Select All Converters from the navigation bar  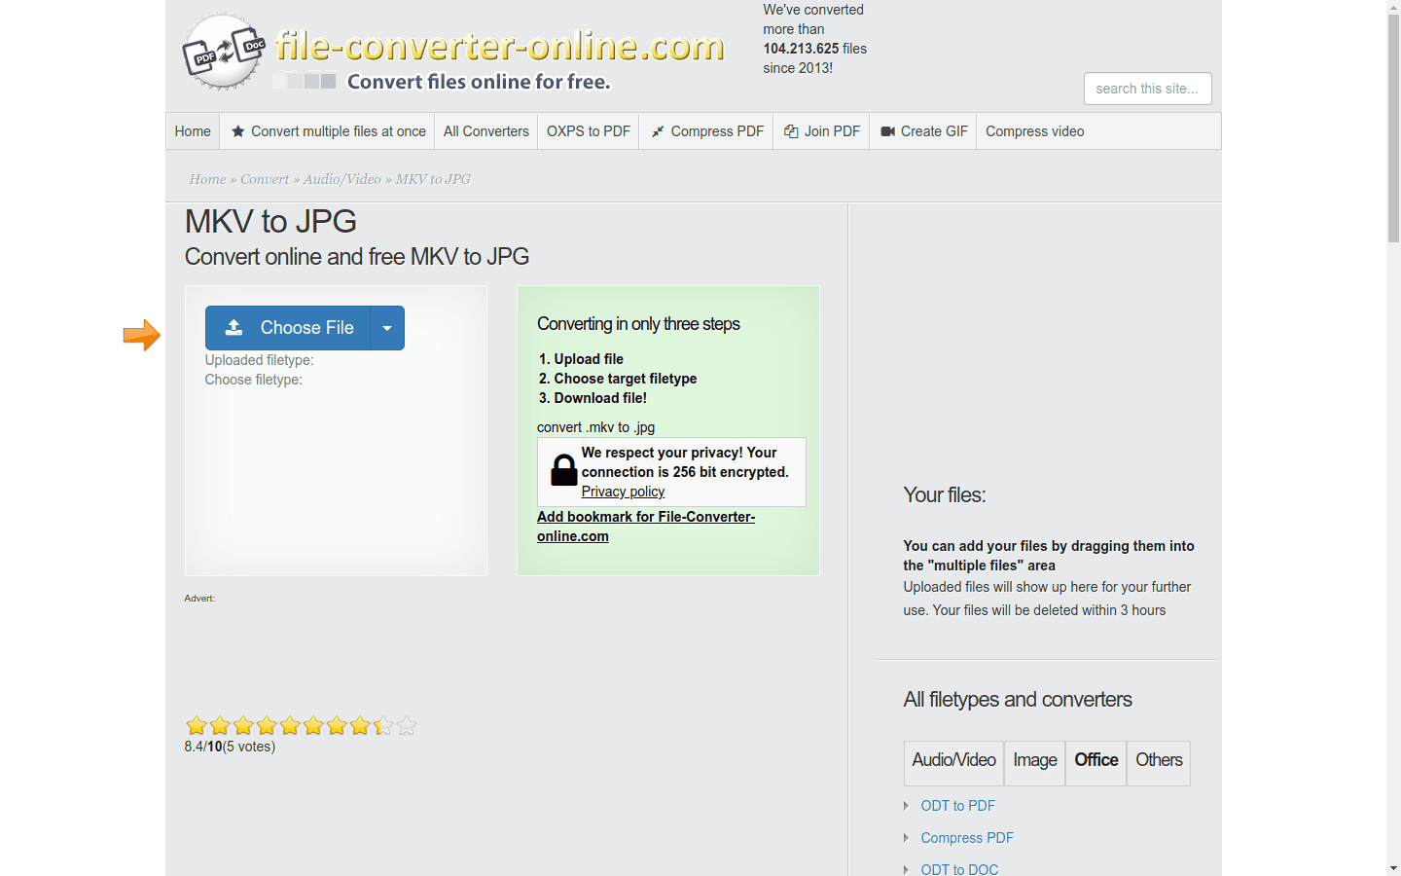pyautogui.click(x=485, y=130)
